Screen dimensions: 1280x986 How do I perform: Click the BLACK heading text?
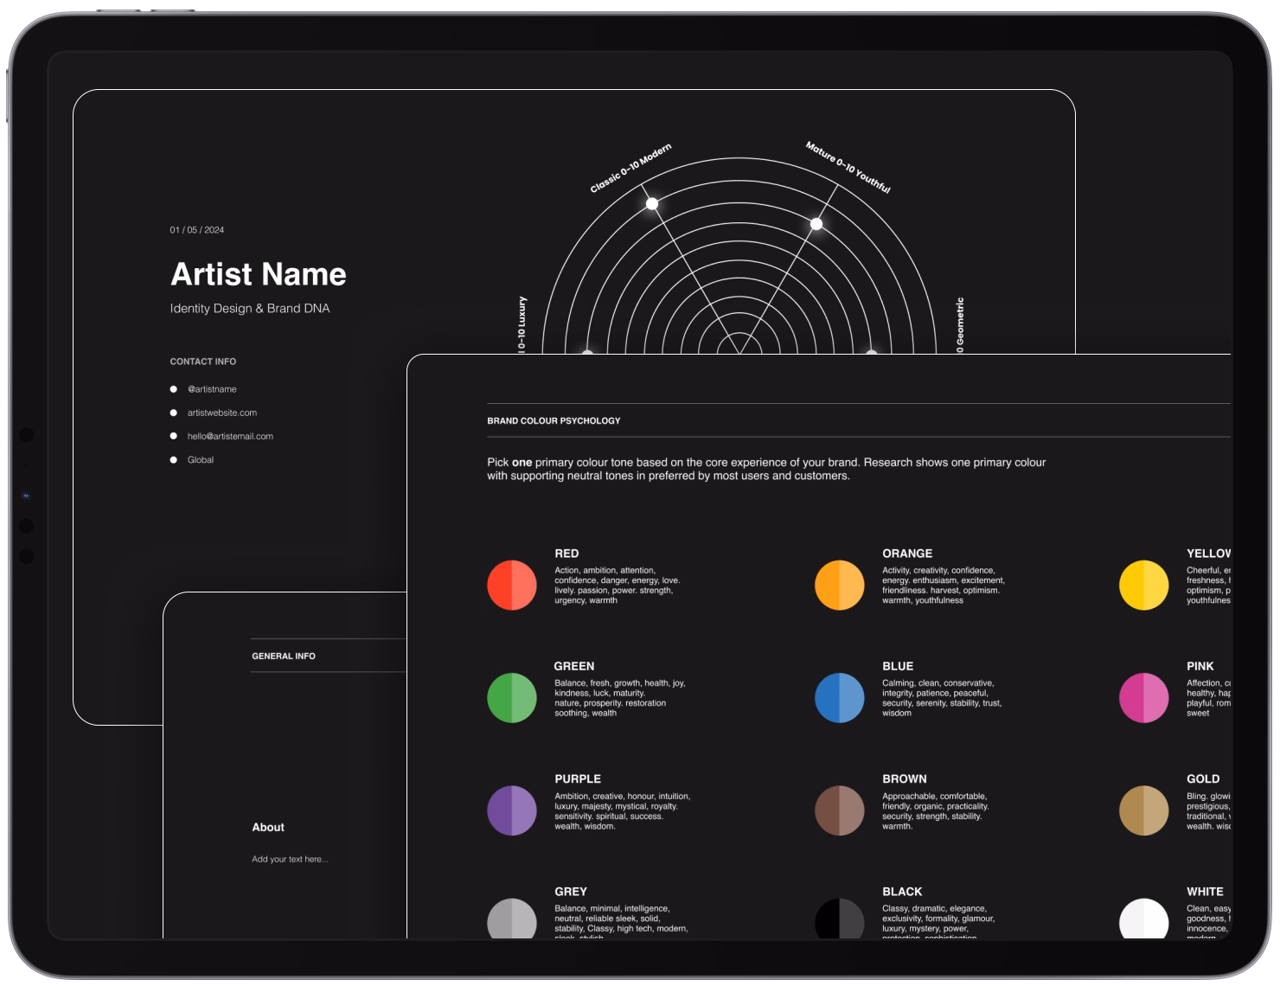902,892
